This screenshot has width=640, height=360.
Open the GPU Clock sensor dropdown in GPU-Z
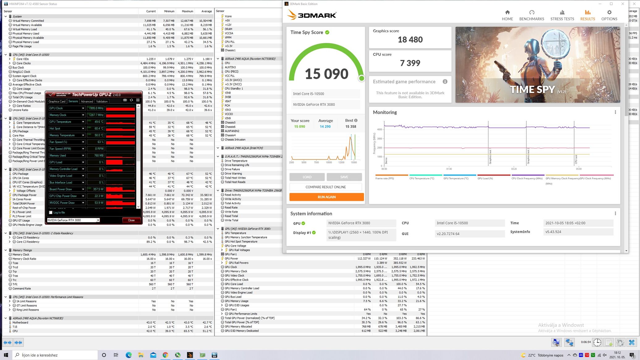(x=83, y=108)
